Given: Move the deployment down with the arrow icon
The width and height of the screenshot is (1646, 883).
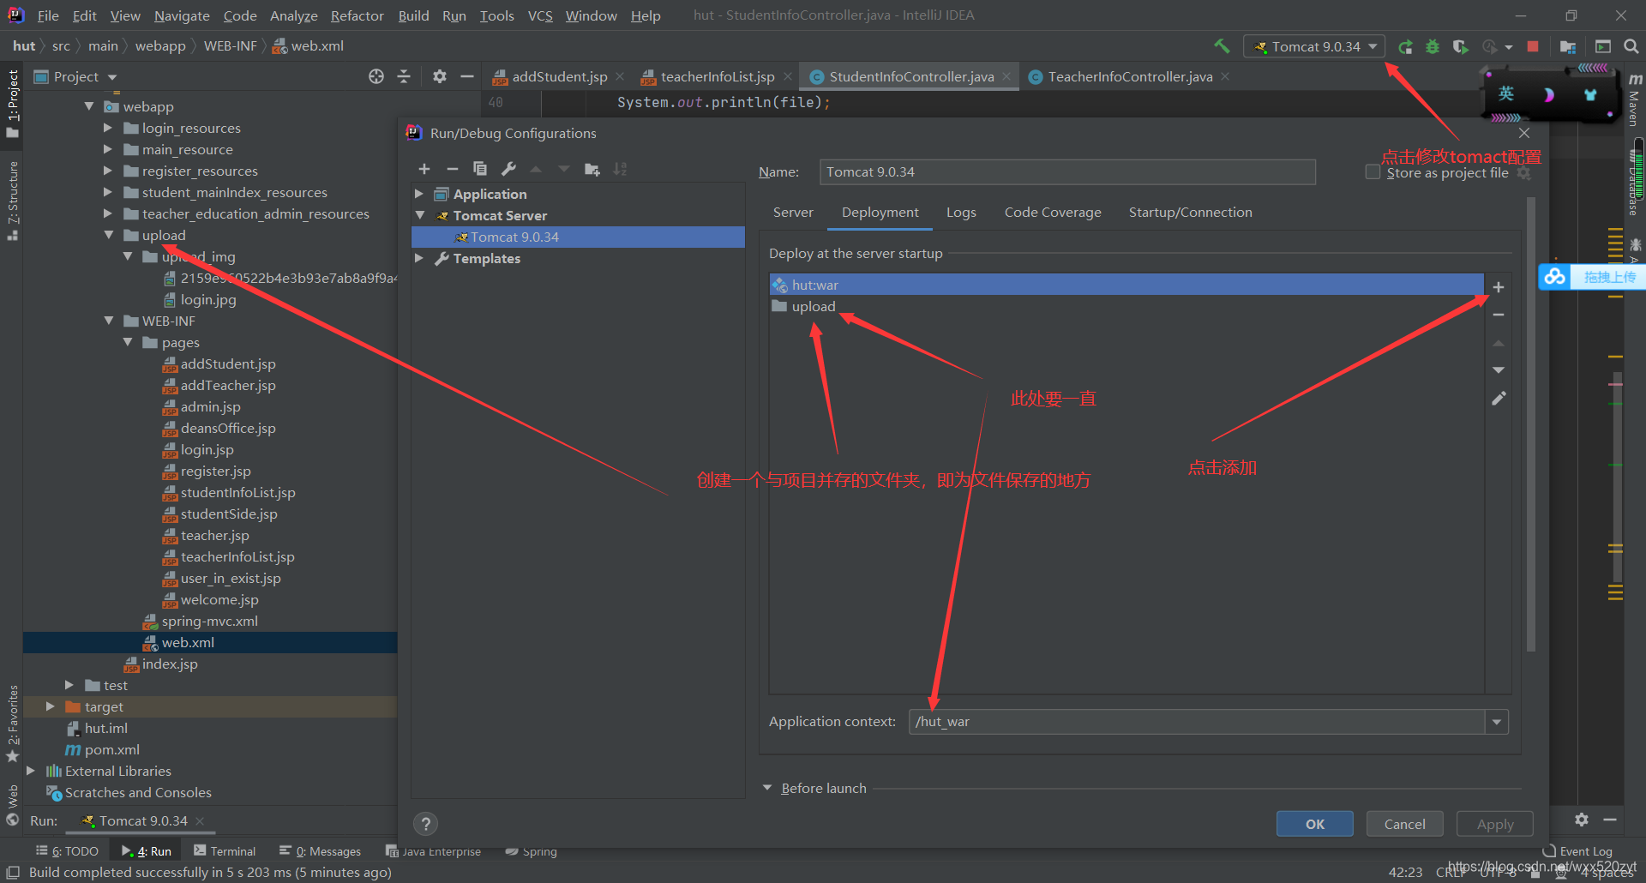Looking at the screenshot, I should pyautogui.click(x=1499, y=370).
